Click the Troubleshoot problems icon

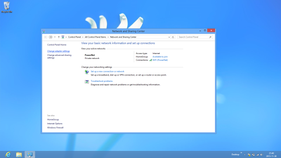(87, 82)
